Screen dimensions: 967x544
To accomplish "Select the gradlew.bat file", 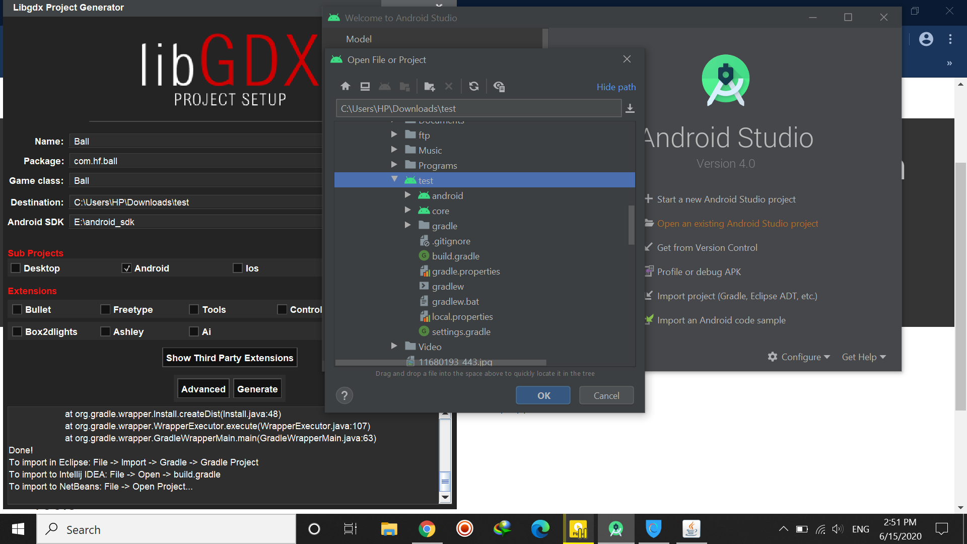I will coord(455,301).
